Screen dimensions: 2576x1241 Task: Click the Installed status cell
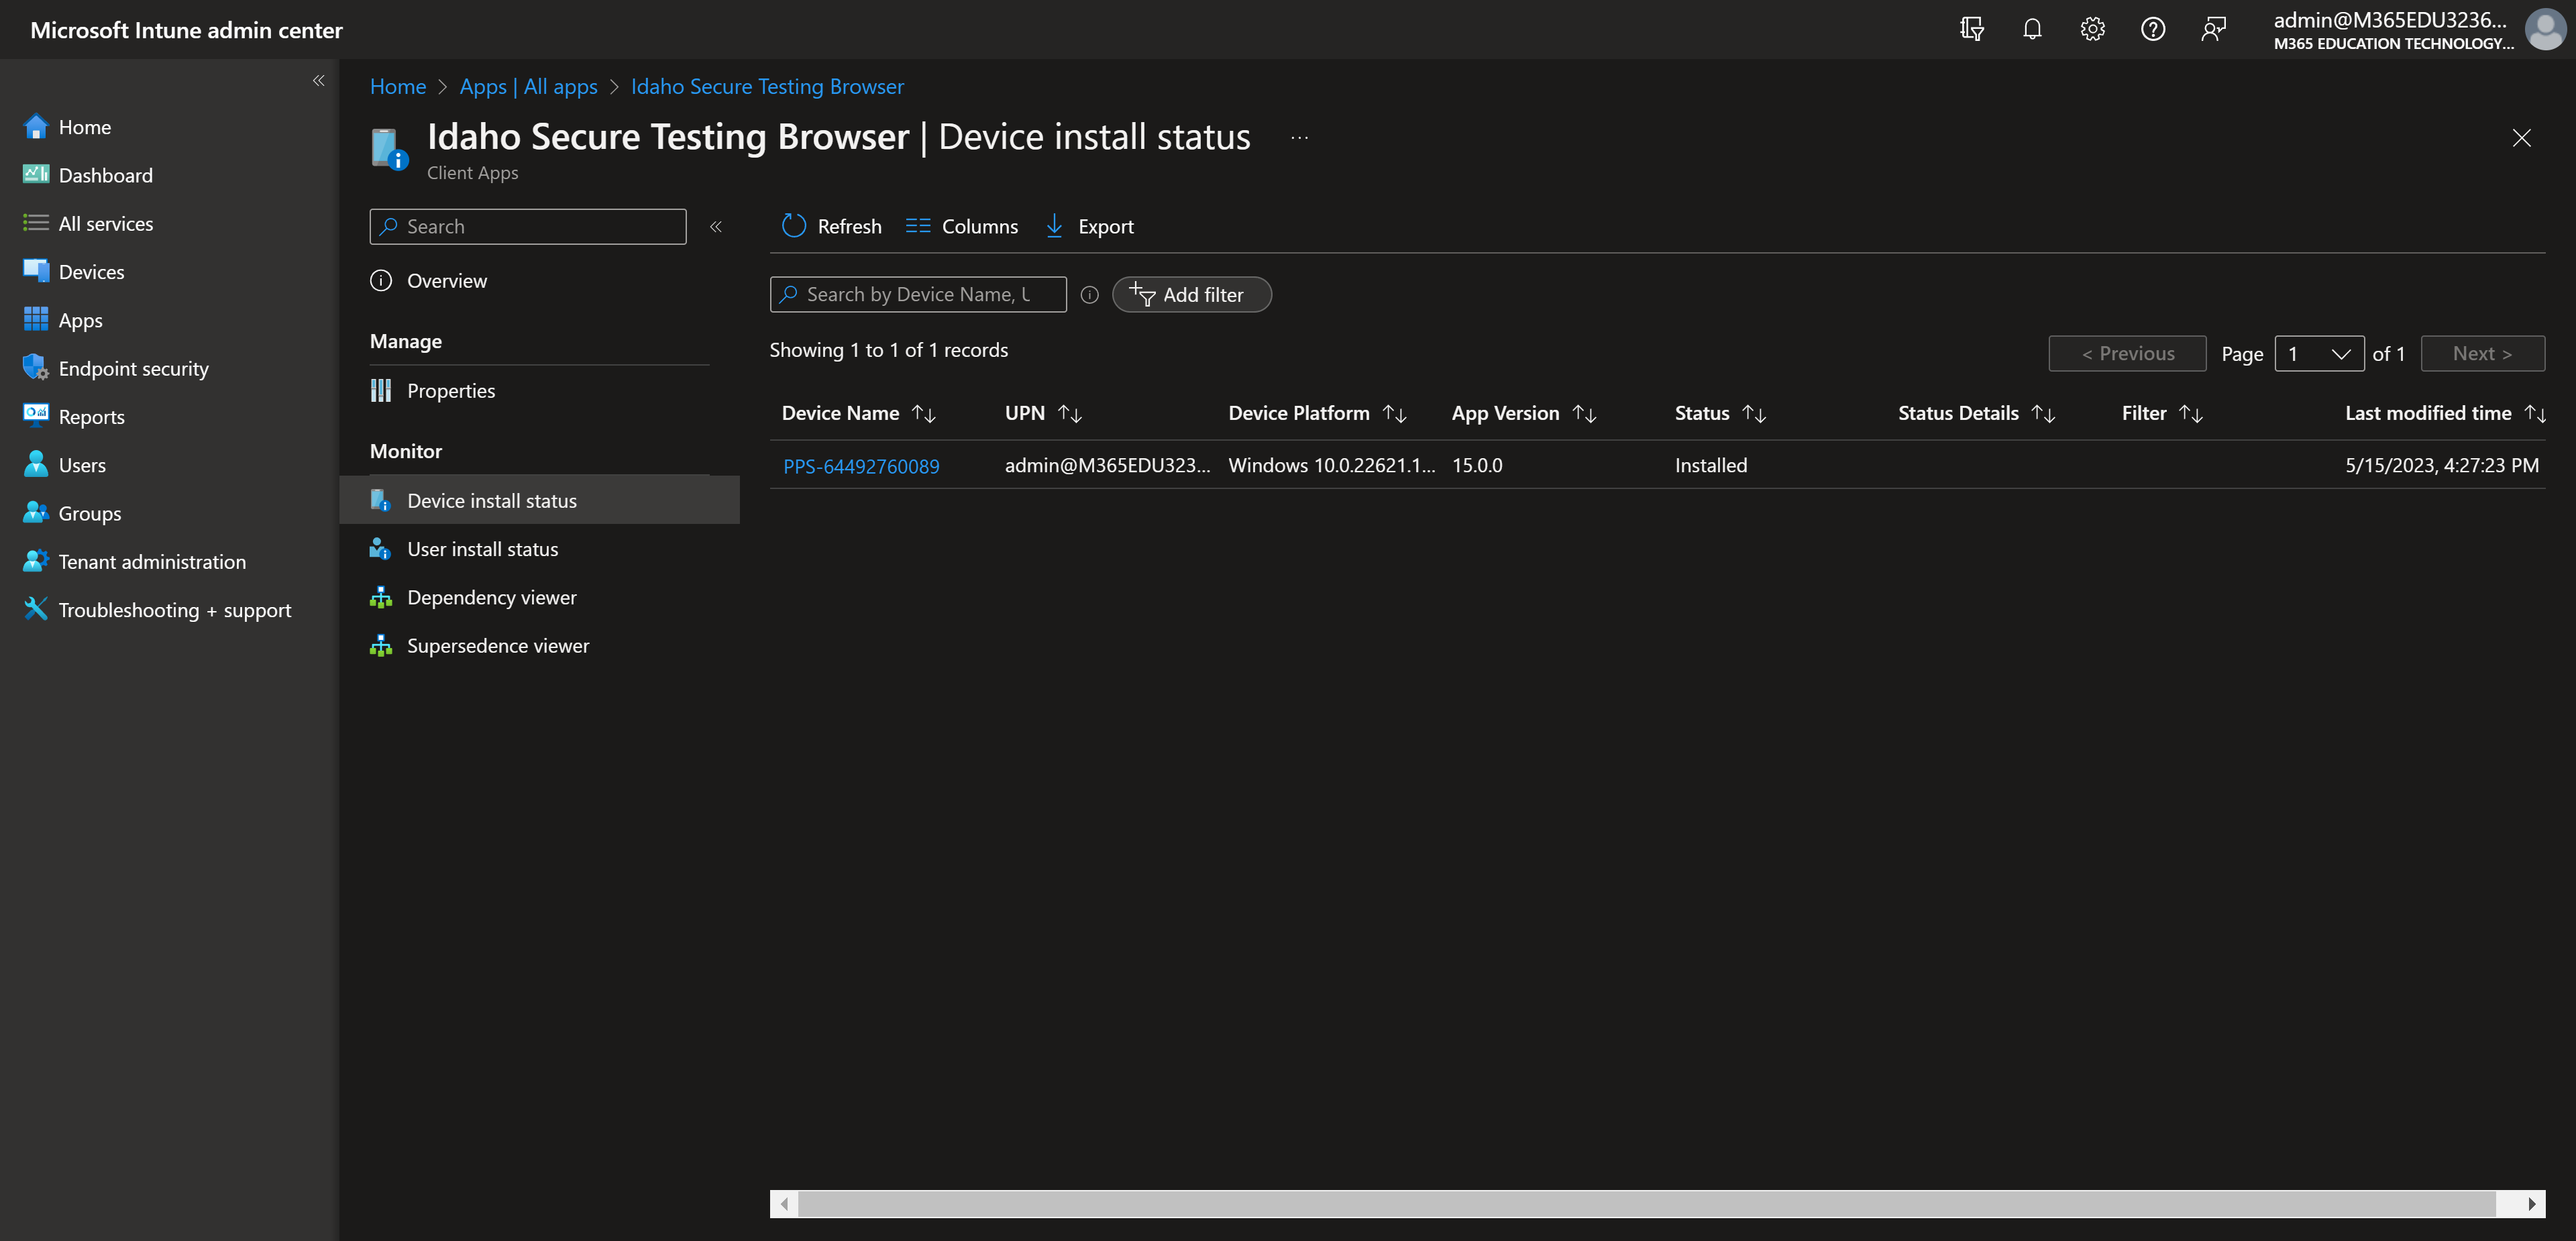point(1711,465)
